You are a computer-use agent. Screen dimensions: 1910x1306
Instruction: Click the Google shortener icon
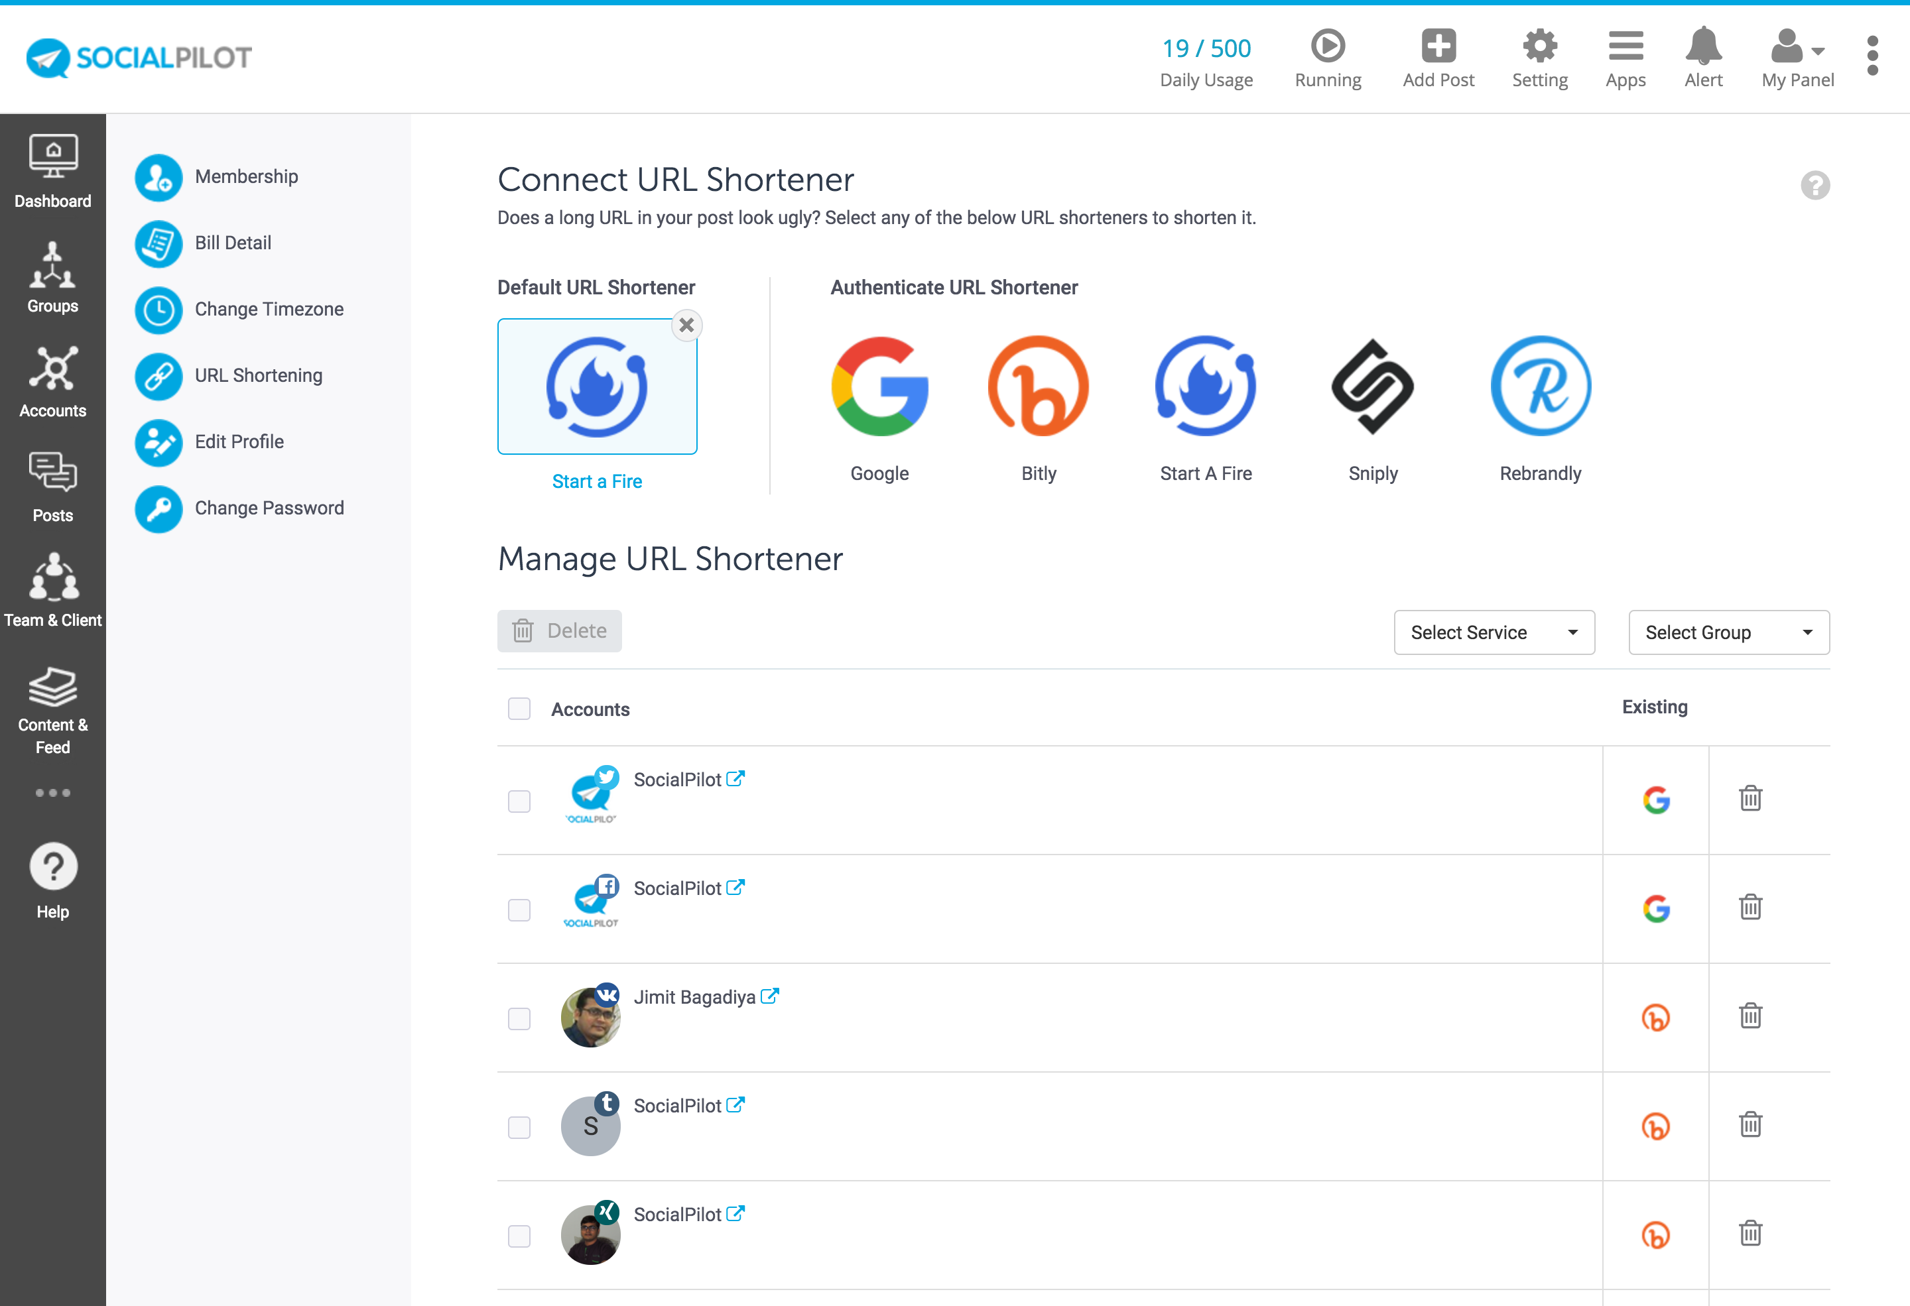879,387
